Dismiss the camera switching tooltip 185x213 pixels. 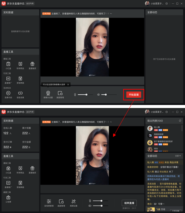point(68,85)
